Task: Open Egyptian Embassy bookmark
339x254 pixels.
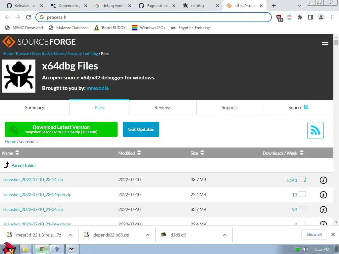Action: point(190,28)
